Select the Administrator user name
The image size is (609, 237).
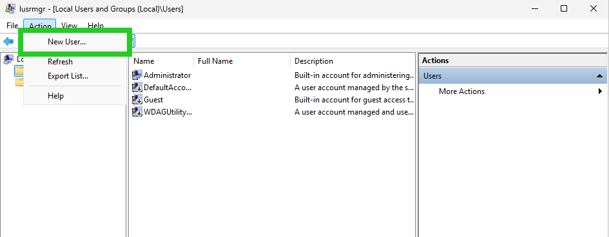[x=168, y=75]
